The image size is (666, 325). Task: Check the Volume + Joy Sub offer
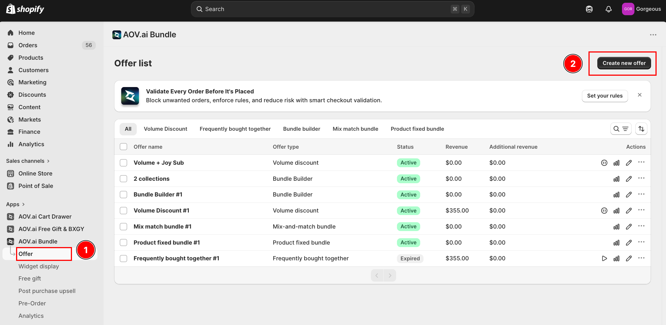pyautogui.click(x=123, y=163)
